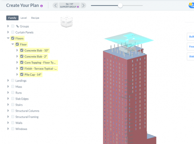This screenshot has height=144, width=194.
Task: Check the Windows checkbox
Action: click(13, 129)
